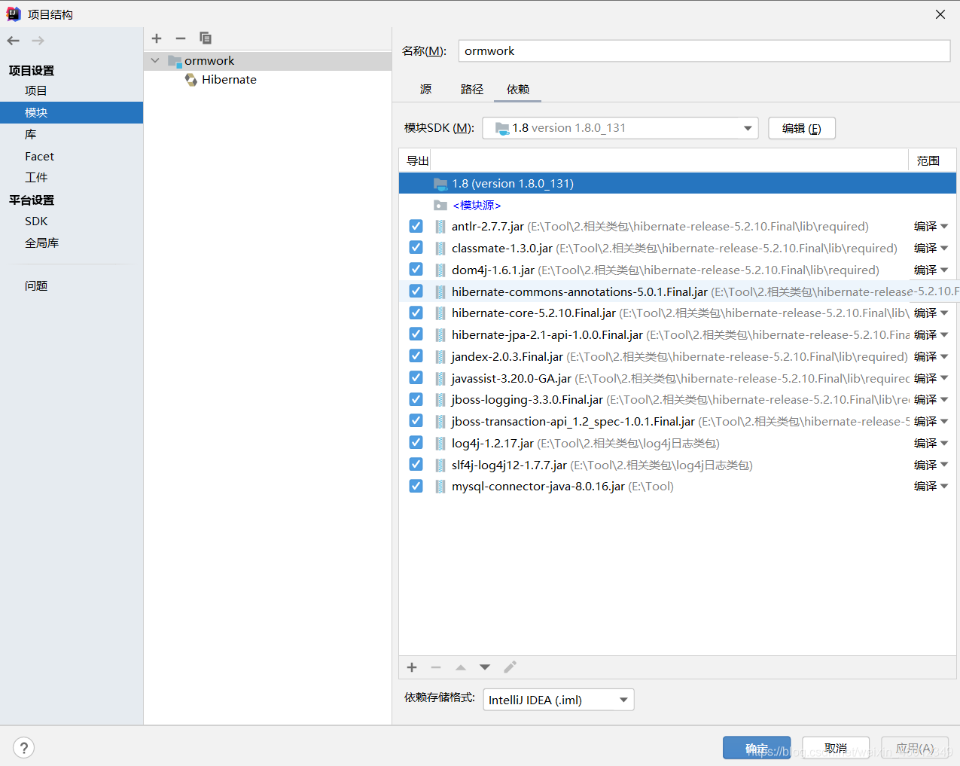Move dependency down arrow icon
Image resolution: width=960 pixels, height=766 pixels.
point(485,667)
